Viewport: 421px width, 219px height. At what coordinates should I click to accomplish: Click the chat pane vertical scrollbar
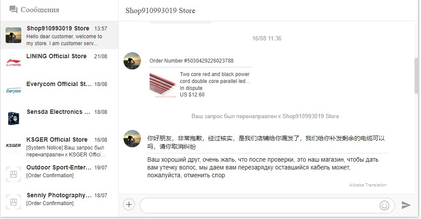[x=416, y=76]
